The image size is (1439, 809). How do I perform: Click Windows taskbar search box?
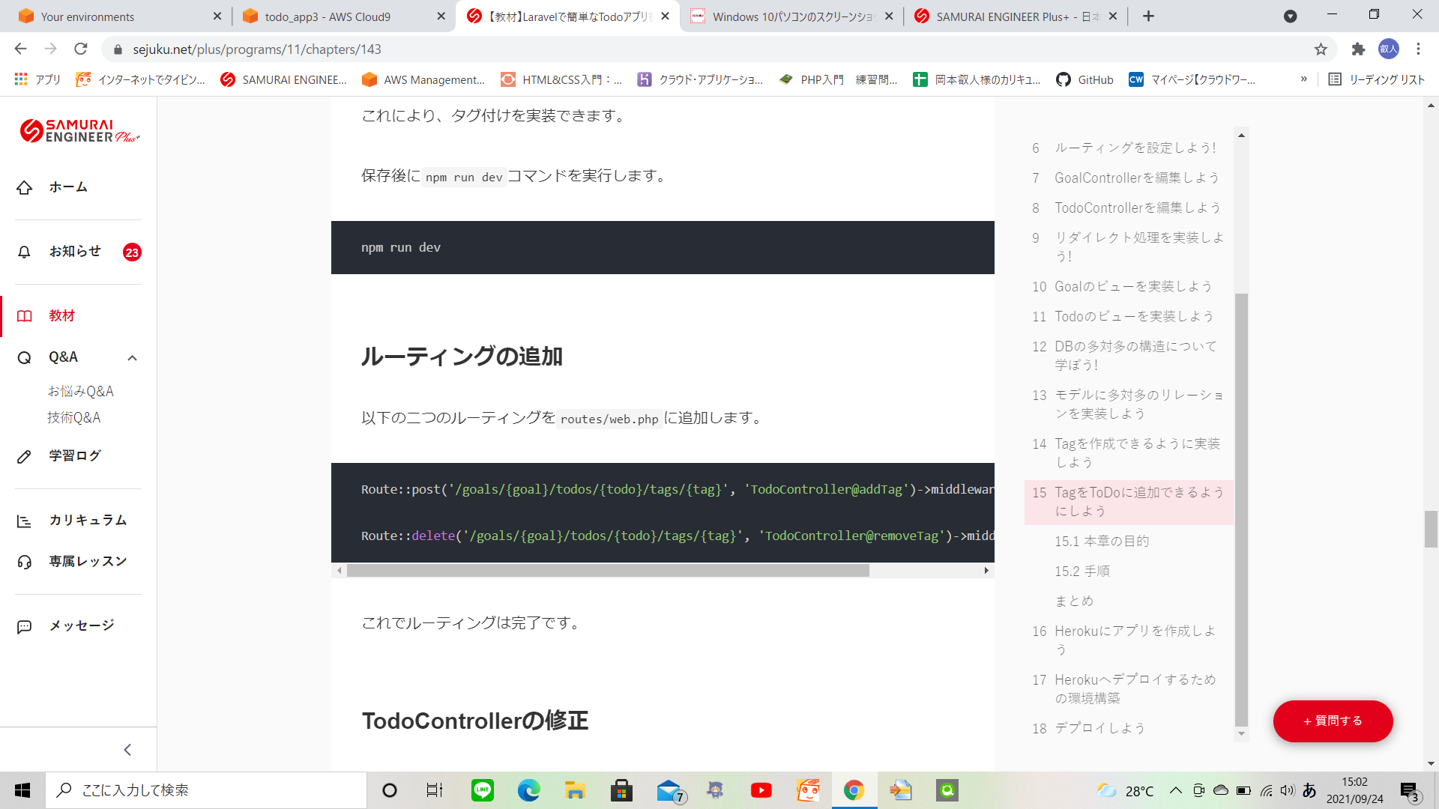(x=206, y=790)
